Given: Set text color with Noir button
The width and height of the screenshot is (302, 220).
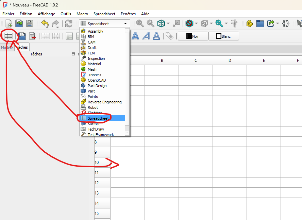Looking at the screenshot, I should pos(193,36).
